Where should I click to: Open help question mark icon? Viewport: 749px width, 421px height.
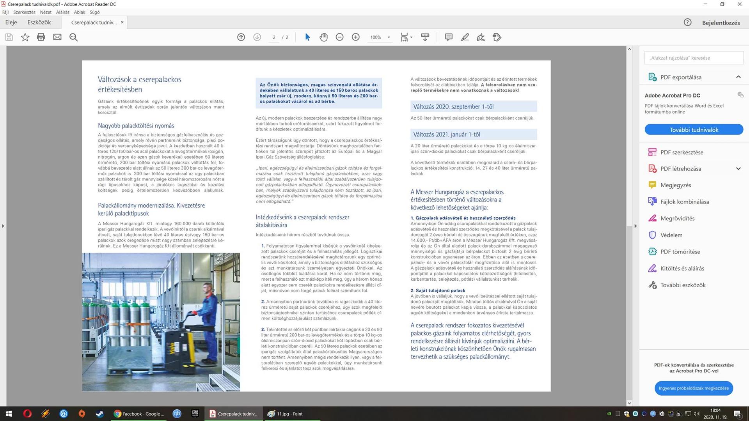point(687,23)
